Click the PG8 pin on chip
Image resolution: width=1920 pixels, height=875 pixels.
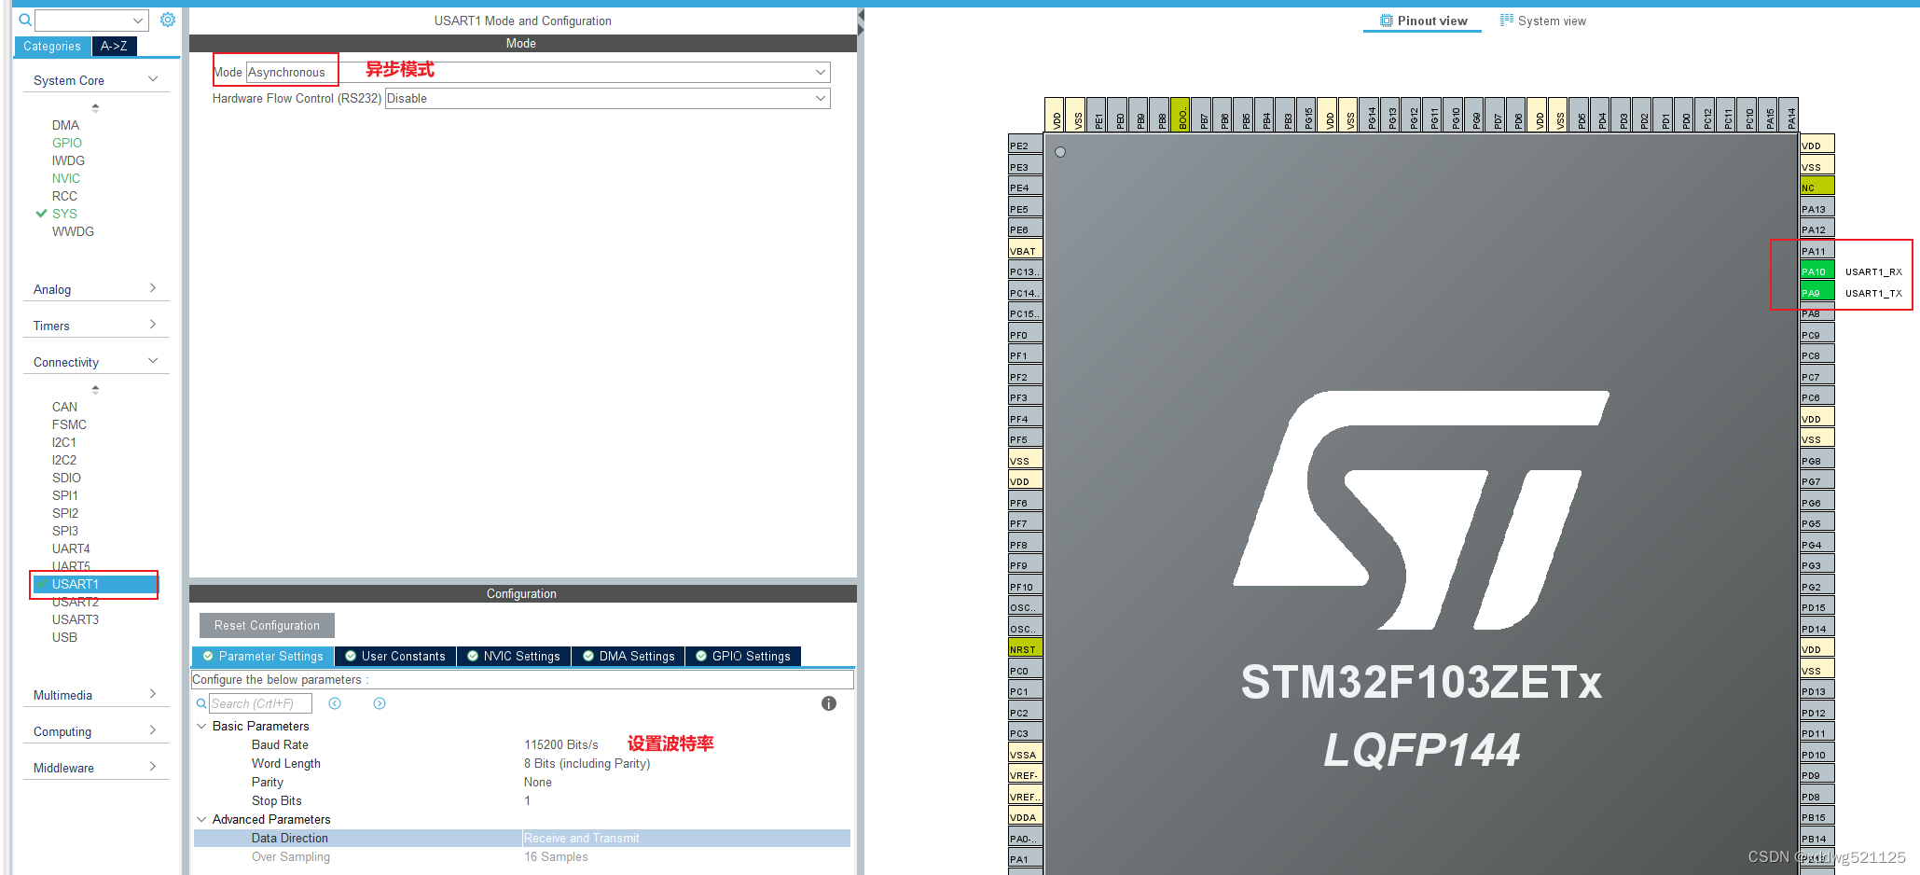click(1817, 460)
